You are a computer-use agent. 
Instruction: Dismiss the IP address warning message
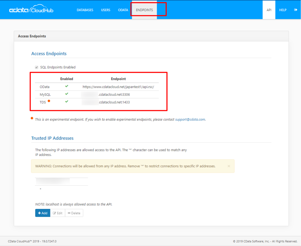229,166
